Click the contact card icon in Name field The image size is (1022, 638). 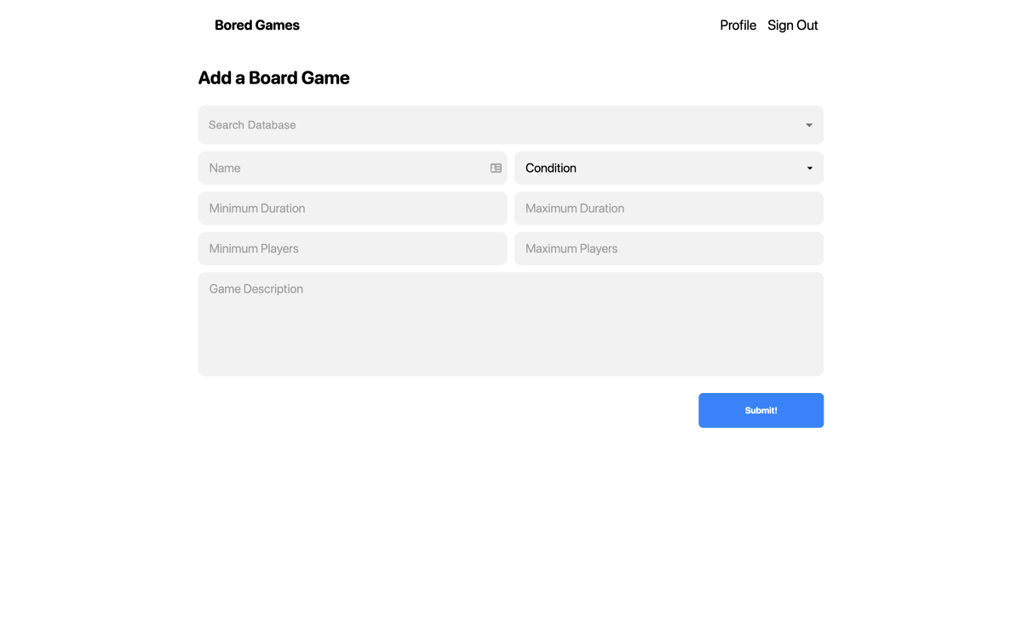click(496, 168)
